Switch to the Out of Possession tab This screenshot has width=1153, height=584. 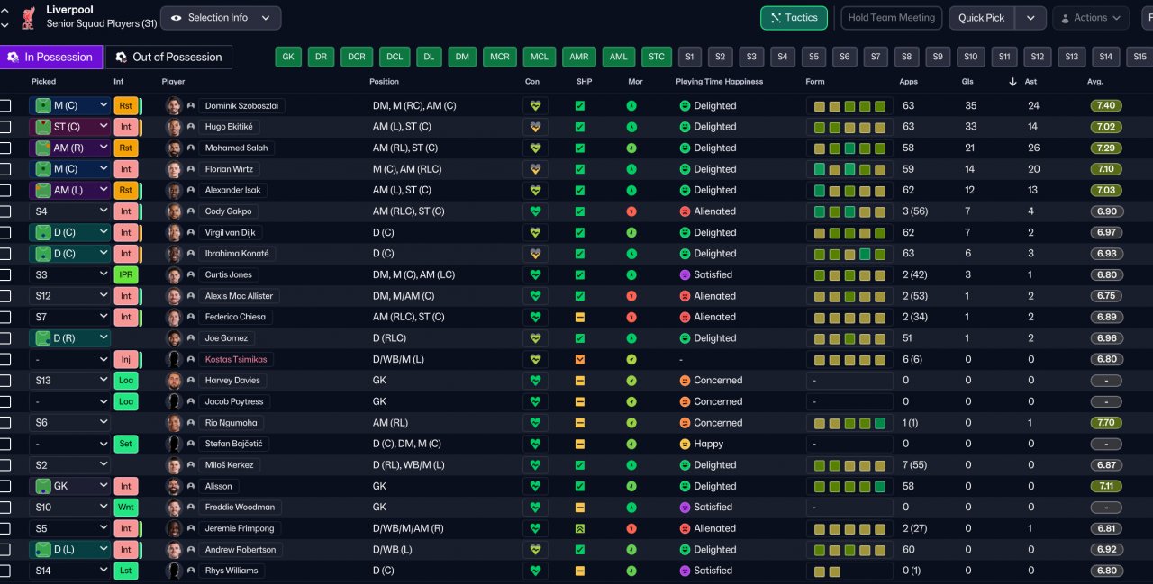(x=168, y=57)
